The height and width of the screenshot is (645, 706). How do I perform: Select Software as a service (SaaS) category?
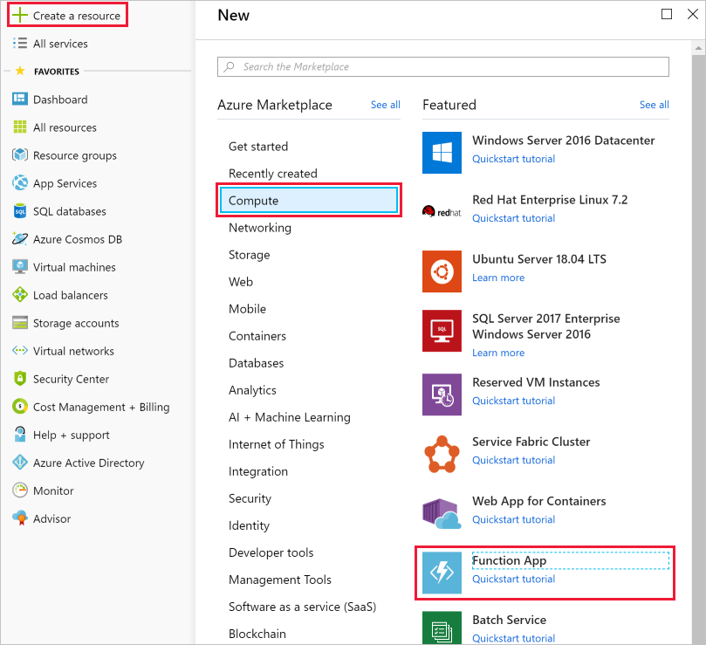(x=302, y=607)
